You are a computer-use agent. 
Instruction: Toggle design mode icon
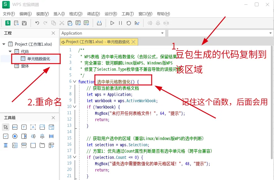137,23
